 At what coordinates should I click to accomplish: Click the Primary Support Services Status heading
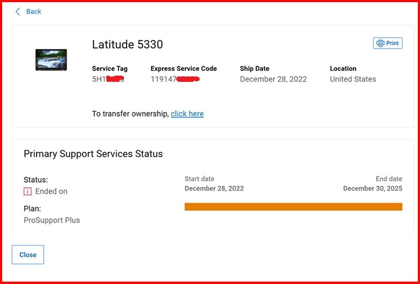93,154
